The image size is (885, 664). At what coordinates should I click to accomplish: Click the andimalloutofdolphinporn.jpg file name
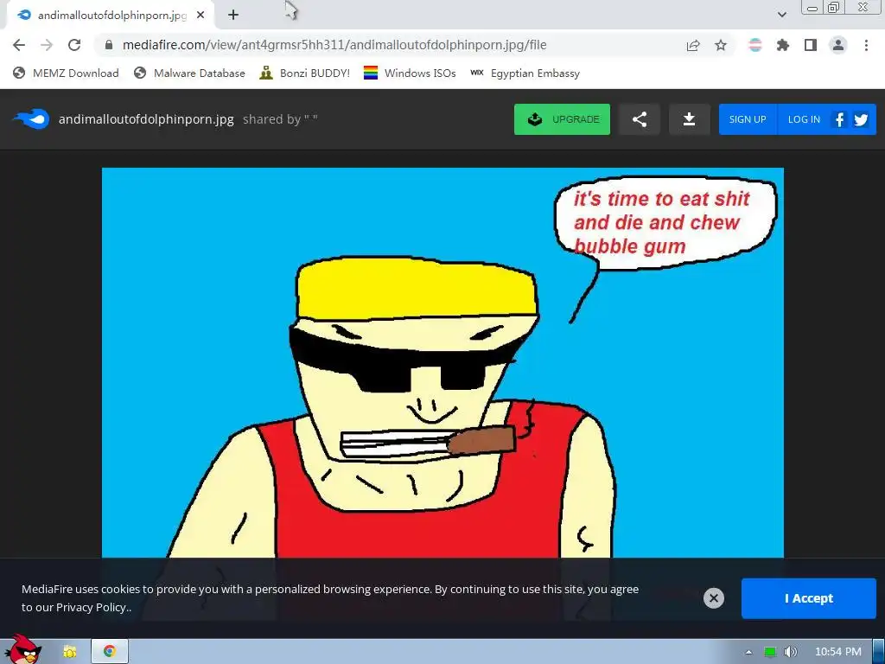pos(146,119)
